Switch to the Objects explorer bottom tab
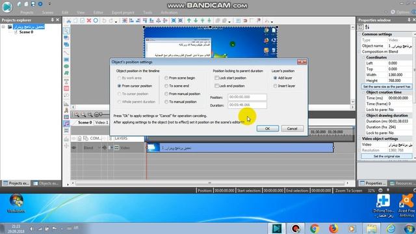 click(46, 183)
